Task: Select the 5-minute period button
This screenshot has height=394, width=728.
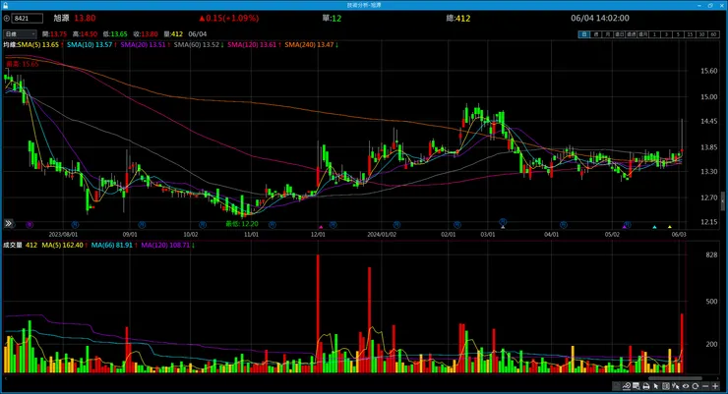Action: (679, 34)
